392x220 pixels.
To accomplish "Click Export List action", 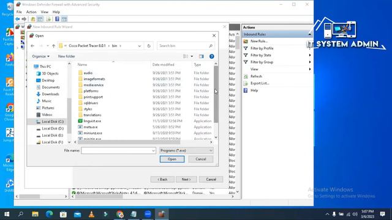I will tap(260, 83).
